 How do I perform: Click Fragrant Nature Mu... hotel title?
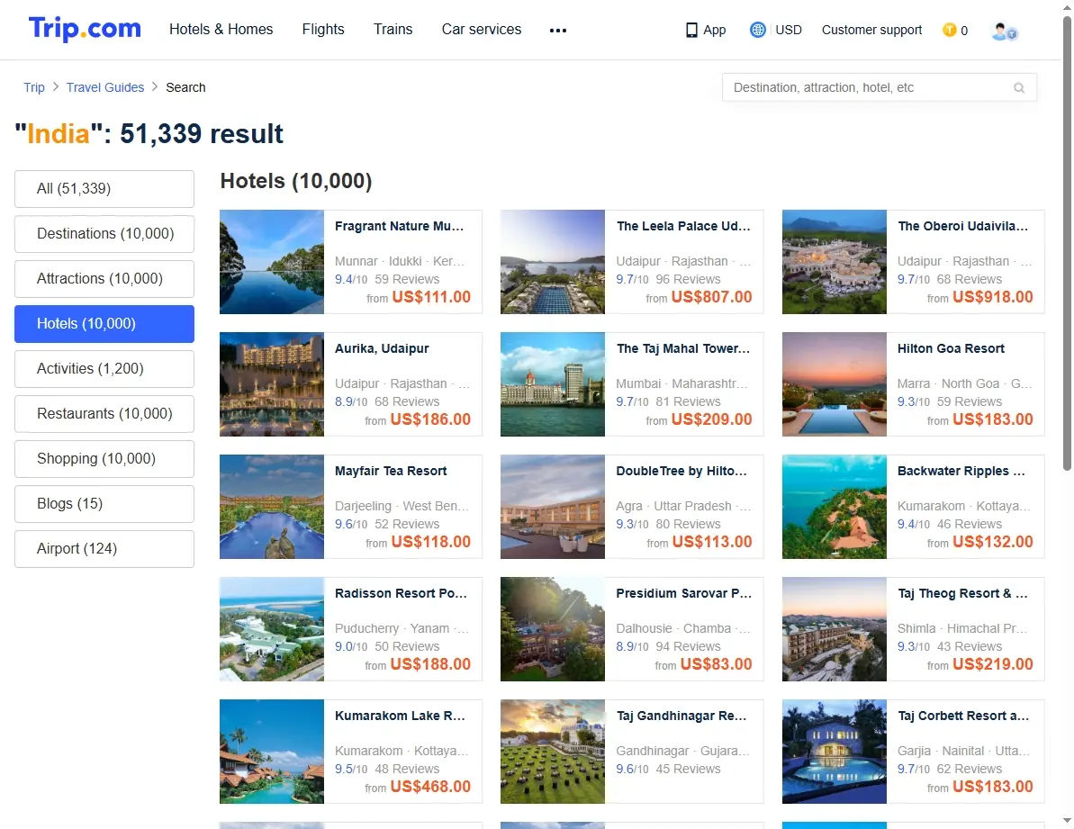point(400,226)
